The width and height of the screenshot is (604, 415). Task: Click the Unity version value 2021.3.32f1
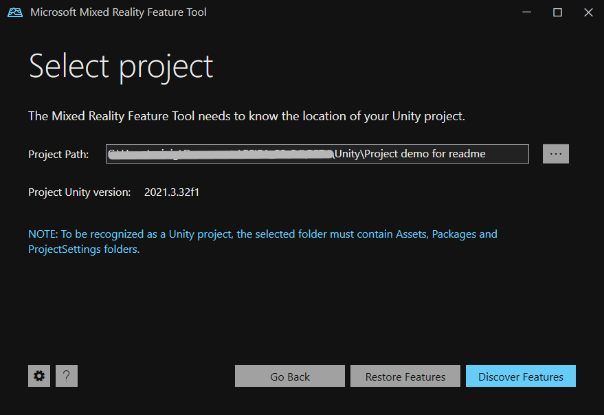pyautogui.click(x=172, y=192)
